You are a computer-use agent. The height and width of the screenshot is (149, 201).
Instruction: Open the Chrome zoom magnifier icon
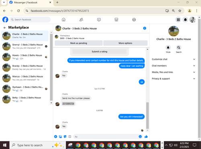(173, 11)
